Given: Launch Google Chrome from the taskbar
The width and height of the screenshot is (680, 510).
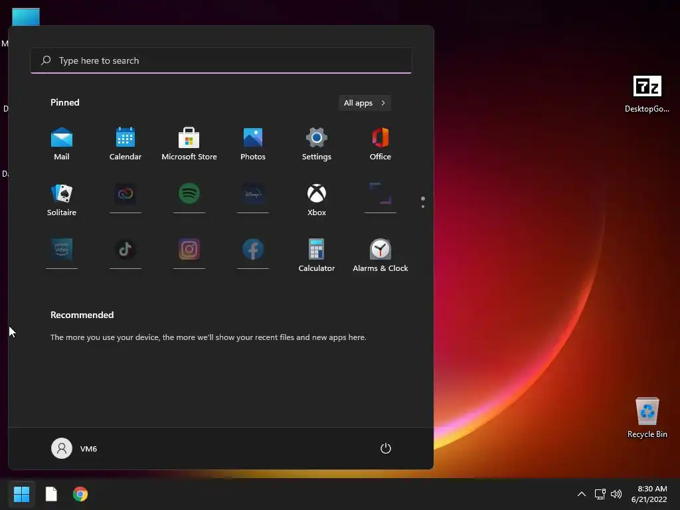Looking at the screenshot, I should click(80, 494).
